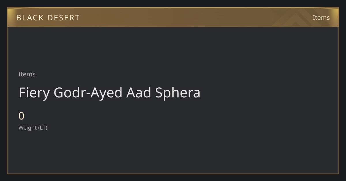Click header area between title and Items

196,18
